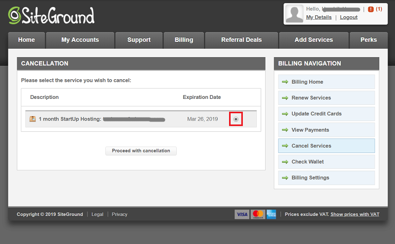395x244 pixels.
Task: Select Renew Services in billing navigation
Action: [311, 98]
